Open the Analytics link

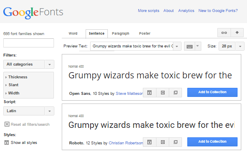(x=186, y=11)
